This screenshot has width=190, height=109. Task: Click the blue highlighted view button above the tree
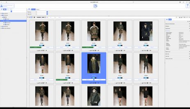[5, 9]
